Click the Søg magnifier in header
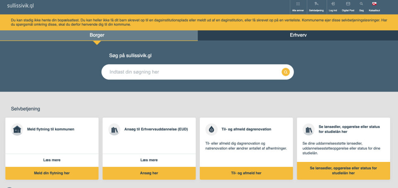398x188 pixels. point(361,4)
